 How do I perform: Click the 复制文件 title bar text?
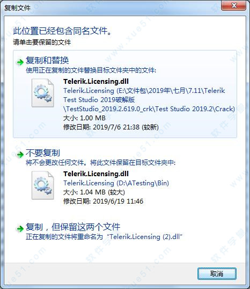point(17,8)
